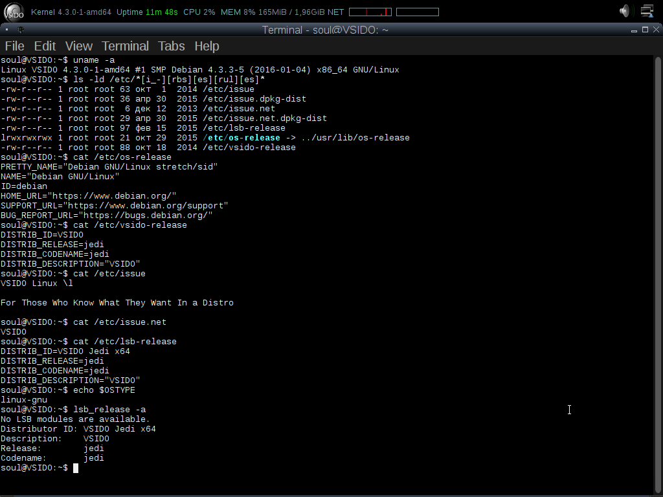The image size is (663, 497).
Task: Open the Terminal menu
Action: point(125,46)
